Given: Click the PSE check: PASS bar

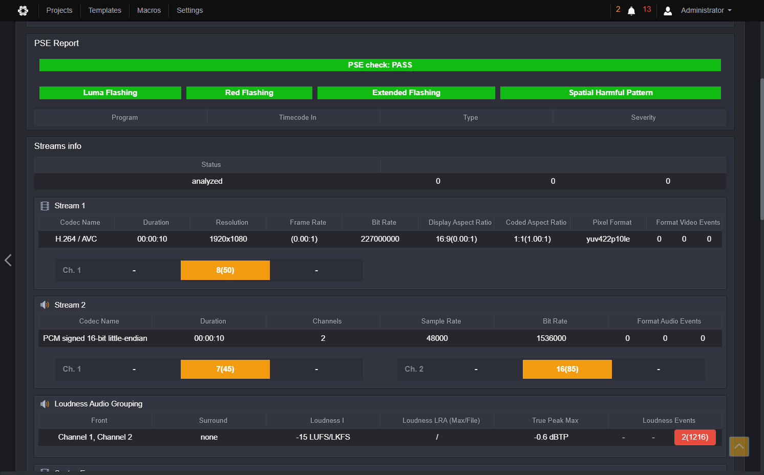Looking at the screenshot, I should (x=380, y=65).
